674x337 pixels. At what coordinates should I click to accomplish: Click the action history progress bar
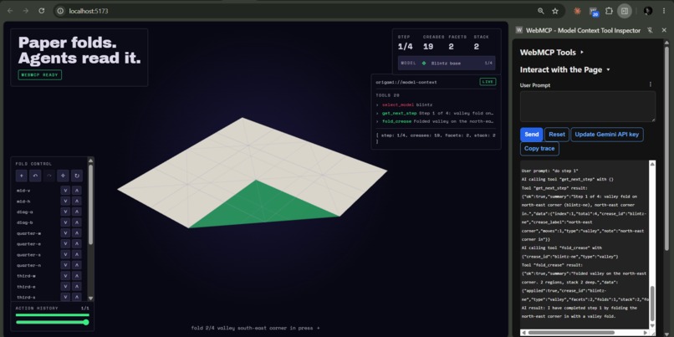[x=53, y=315]
